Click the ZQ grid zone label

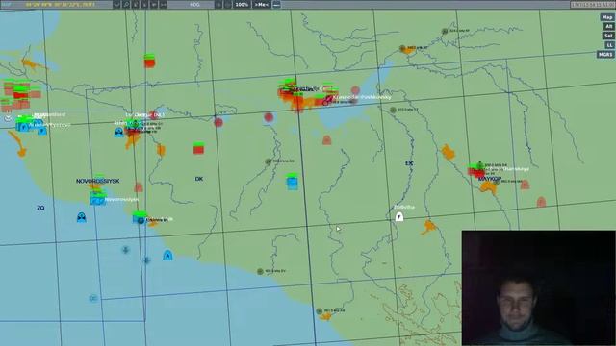point(40,208)
